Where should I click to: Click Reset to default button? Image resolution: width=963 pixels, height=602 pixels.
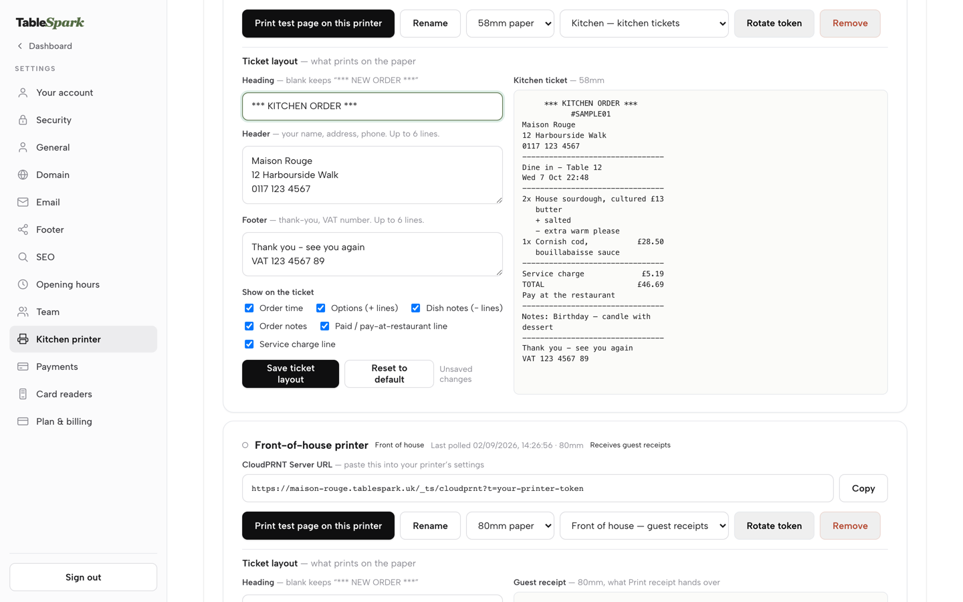pos(389,374)
